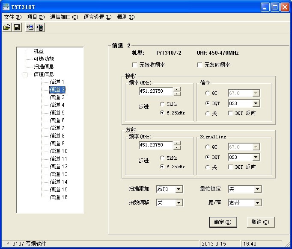Open the 扫描添加 dropdown
The image size is (292, 249).
pos(179,189)
